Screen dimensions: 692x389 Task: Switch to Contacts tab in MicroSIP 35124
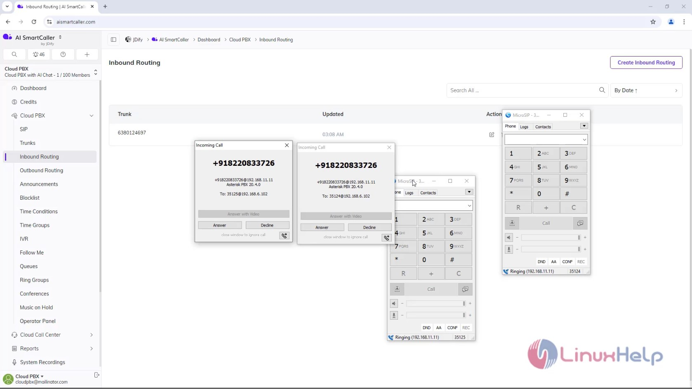tap(543, 127)
